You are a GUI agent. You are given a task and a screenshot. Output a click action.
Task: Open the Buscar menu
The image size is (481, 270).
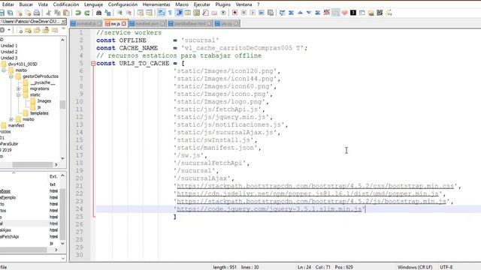(x=26, y=4)
